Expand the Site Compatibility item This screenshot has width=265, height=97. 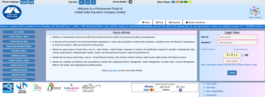[x=215, y=91]
